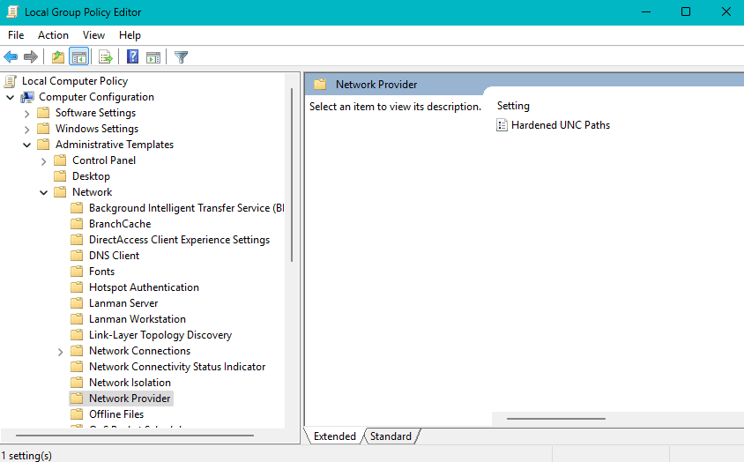Viewport: 744px width, 462px height.
Task: Collapse the Network tree node
Action: [44, 192]
